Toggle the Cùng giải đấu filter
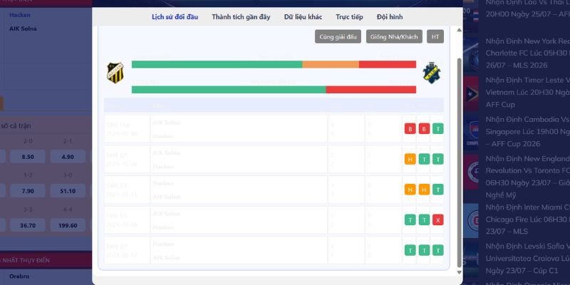570x285 pixels. click(x=338, y=37)
